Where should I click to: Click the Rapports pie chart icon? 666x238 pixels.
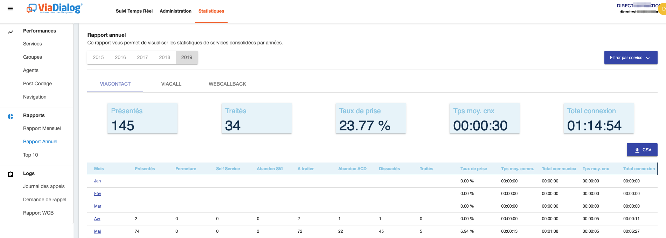click(11, 116)
